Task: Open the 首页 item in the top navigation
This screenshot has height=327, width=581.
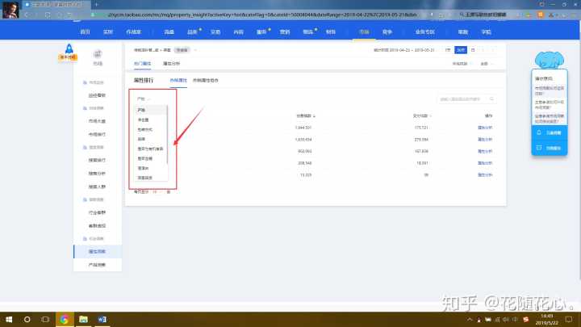Action: point(85,31)
